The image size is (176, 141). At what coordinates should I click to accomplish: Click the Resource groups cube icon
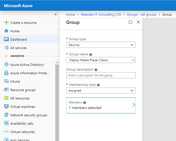coord(6,90)
